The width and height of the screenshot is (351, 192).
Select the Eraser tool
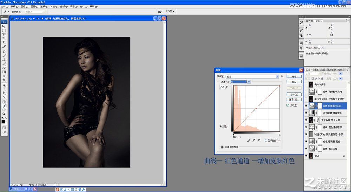coord(4,68)
